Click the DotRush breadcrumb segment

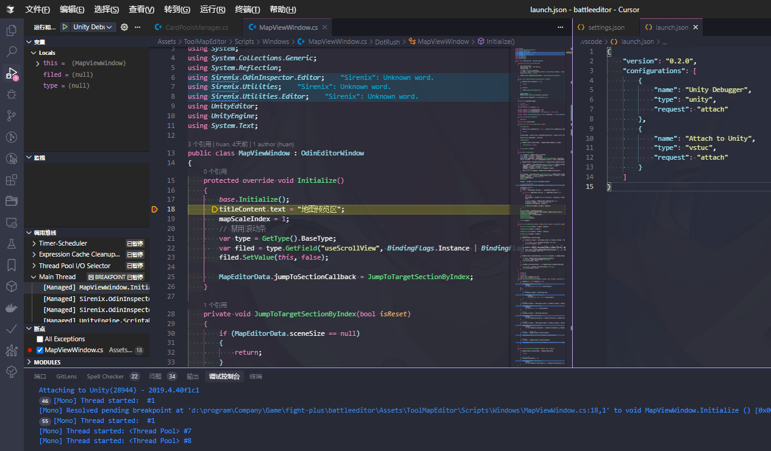point(387,41)
